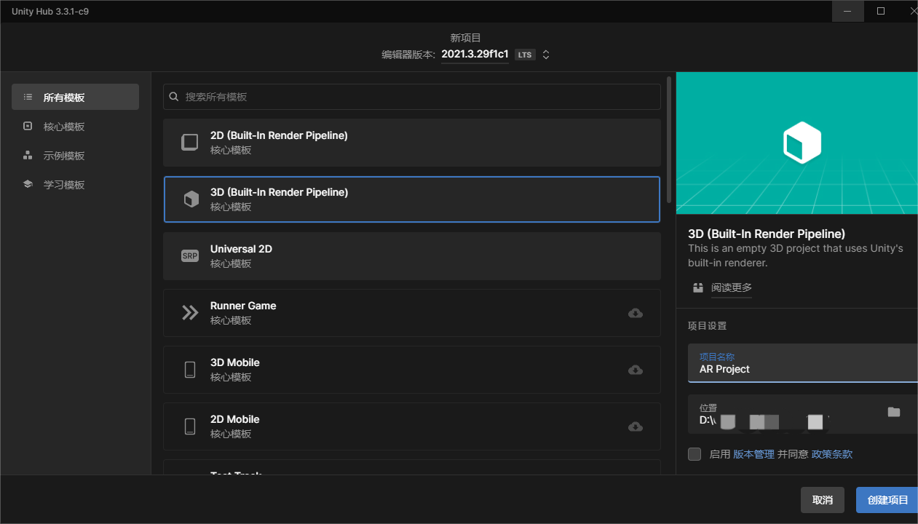Click the book icon beside 阅读更多

(698, 287)
